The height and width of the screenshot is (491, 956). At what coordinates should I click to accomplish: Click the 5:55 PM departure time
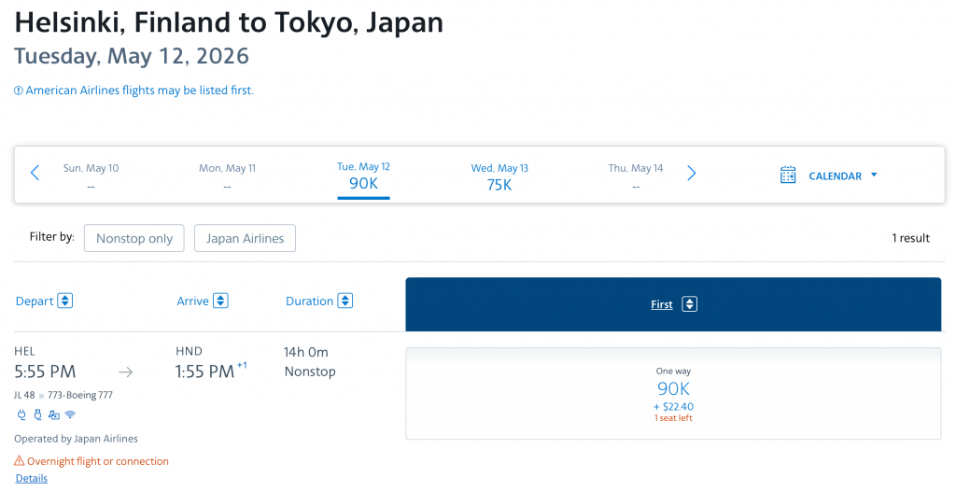45,372
